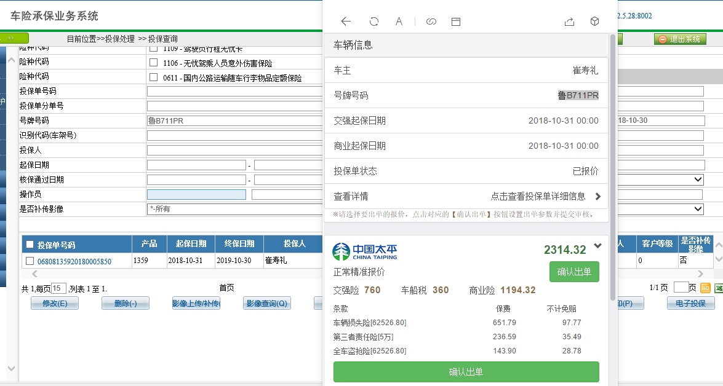Click the share icon in popup toolbar
Image resolution: width=723 pixels, height=386 pixels.
(x=569, y=22)
